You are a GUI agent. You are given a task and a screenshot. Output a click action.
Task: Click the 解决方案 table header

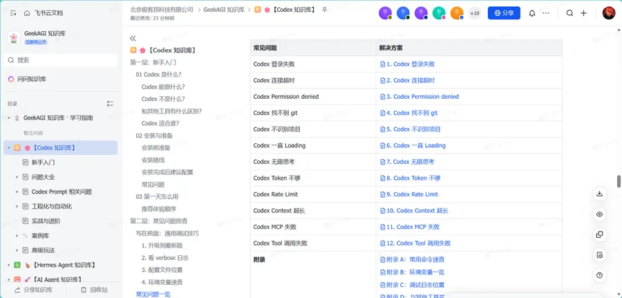pyautogui.click(x=469, y=48)
